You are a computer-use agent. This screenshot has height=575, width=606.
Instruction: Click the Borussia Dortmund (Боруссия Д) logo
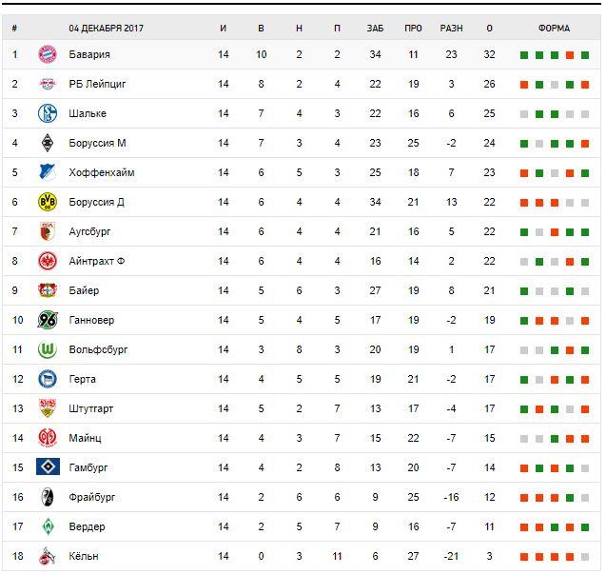48,202
